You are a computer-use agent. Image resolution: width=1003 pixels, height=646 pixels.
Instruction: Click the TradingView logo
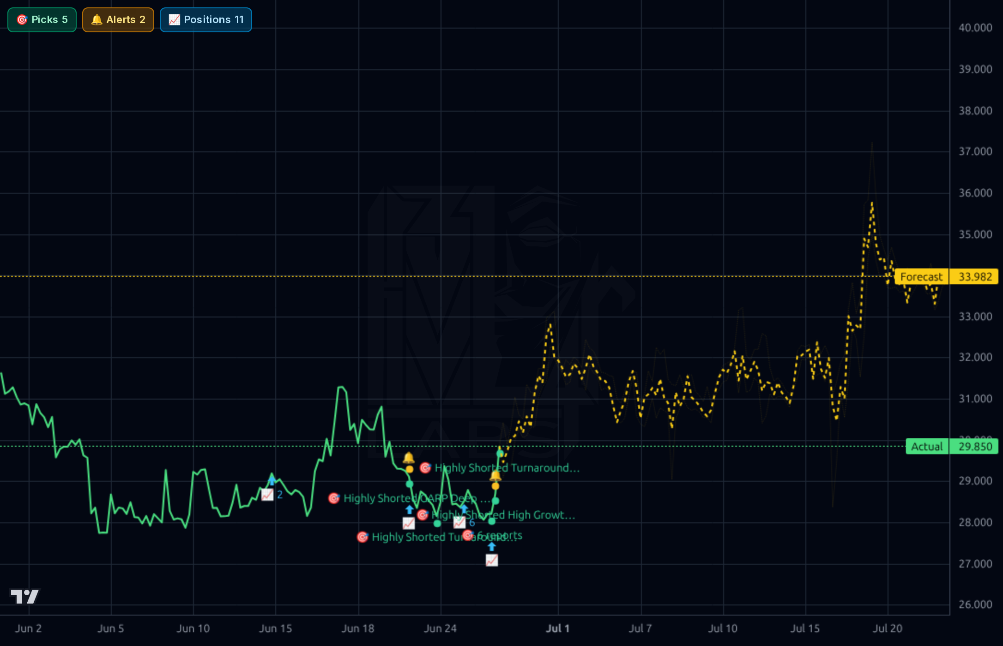click(25, 596)
